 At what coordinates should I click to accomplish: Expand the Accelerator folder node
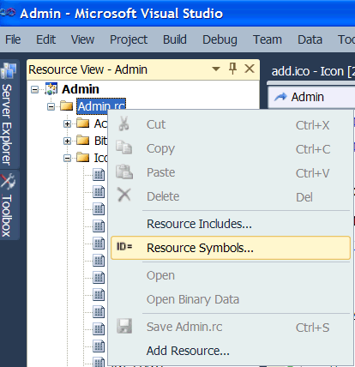coord(68,123)
